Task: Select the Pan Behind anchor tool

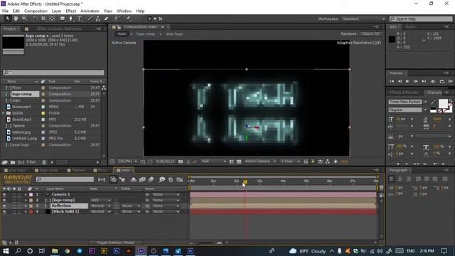Action: (x=52, y=18)
